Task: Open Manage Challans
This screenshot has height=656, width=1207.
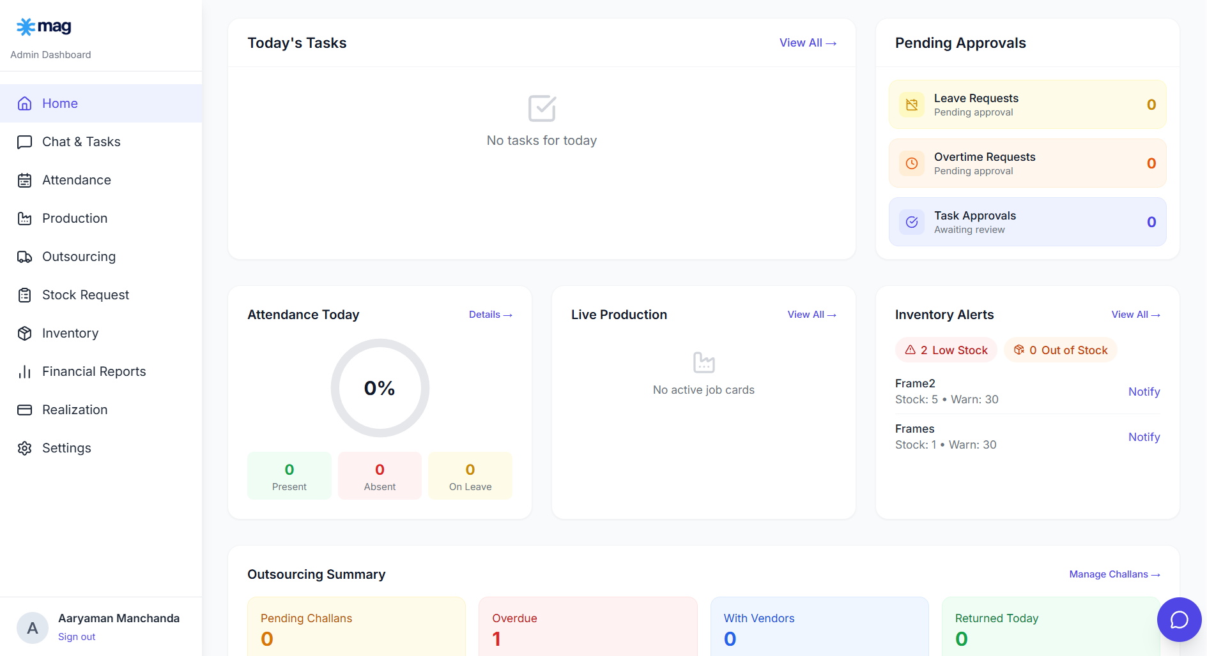Action: click(1114, 574)
